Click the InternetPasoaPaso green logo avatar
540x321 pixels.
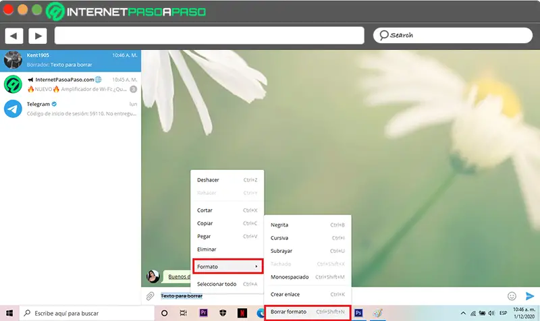pyautogui.click(x=13, y=84)
